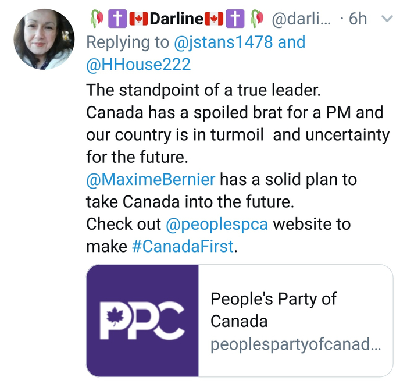Image resolution: width=407 pixels, height=384 pixels.
Task: Open the @peoplespca mention
Action: coord(217,224)
